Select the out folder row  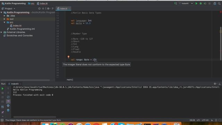pyautogui.click(x=28, y=19)
